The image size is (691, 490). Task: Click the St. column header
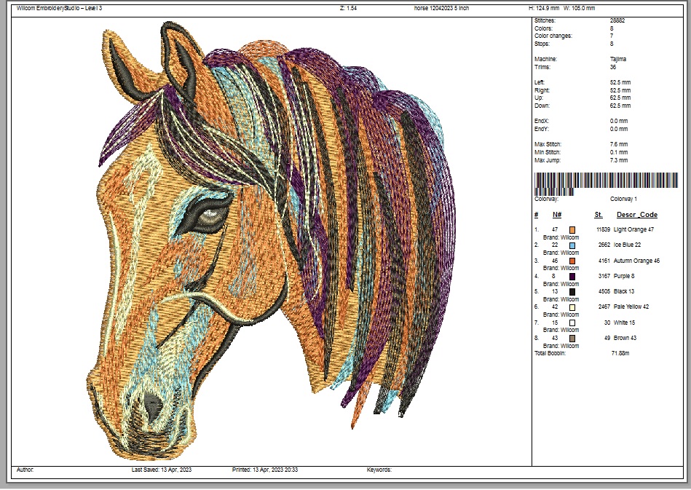point(599,215)
